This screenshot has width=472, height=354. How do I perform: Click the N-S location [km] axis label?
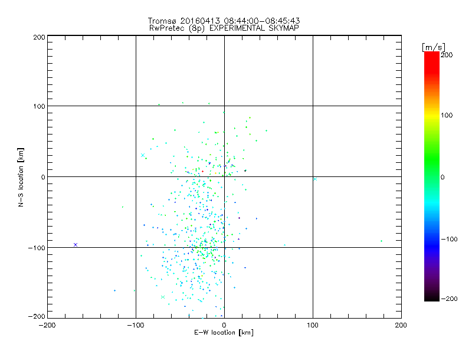(x=21, y=178)
